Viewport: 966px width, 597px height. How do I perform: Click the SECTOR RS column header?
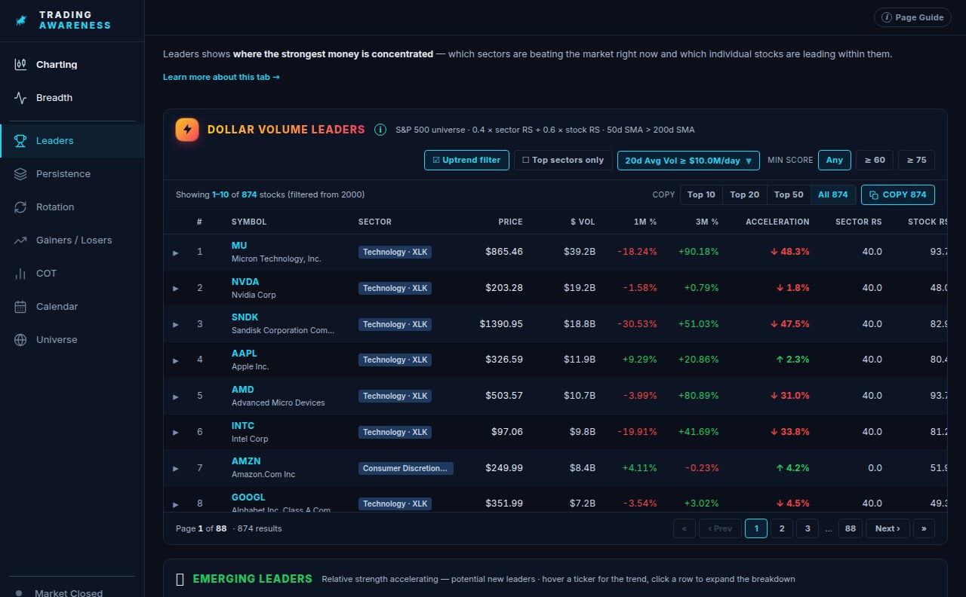859,222
